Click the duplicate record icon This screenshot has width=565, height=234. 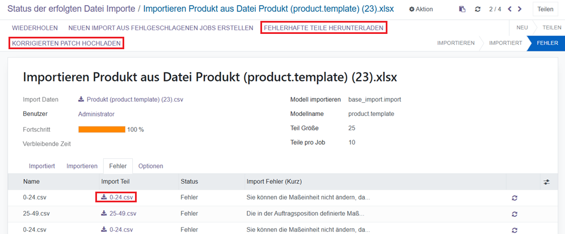462,9
